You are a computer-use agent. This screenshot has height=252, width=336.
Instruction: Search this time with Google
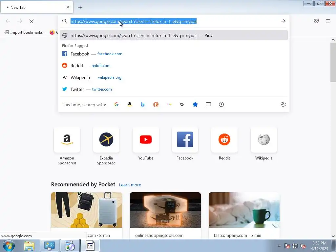(x=116, y=104)
